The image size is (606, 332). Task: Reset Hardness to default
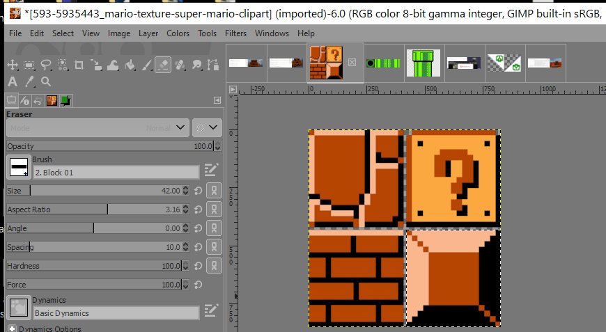pyautogui.click(x=199, y=266)
